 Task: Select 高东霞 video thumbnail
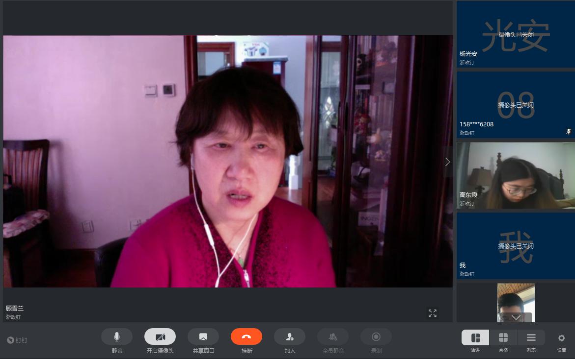(516, 175)
